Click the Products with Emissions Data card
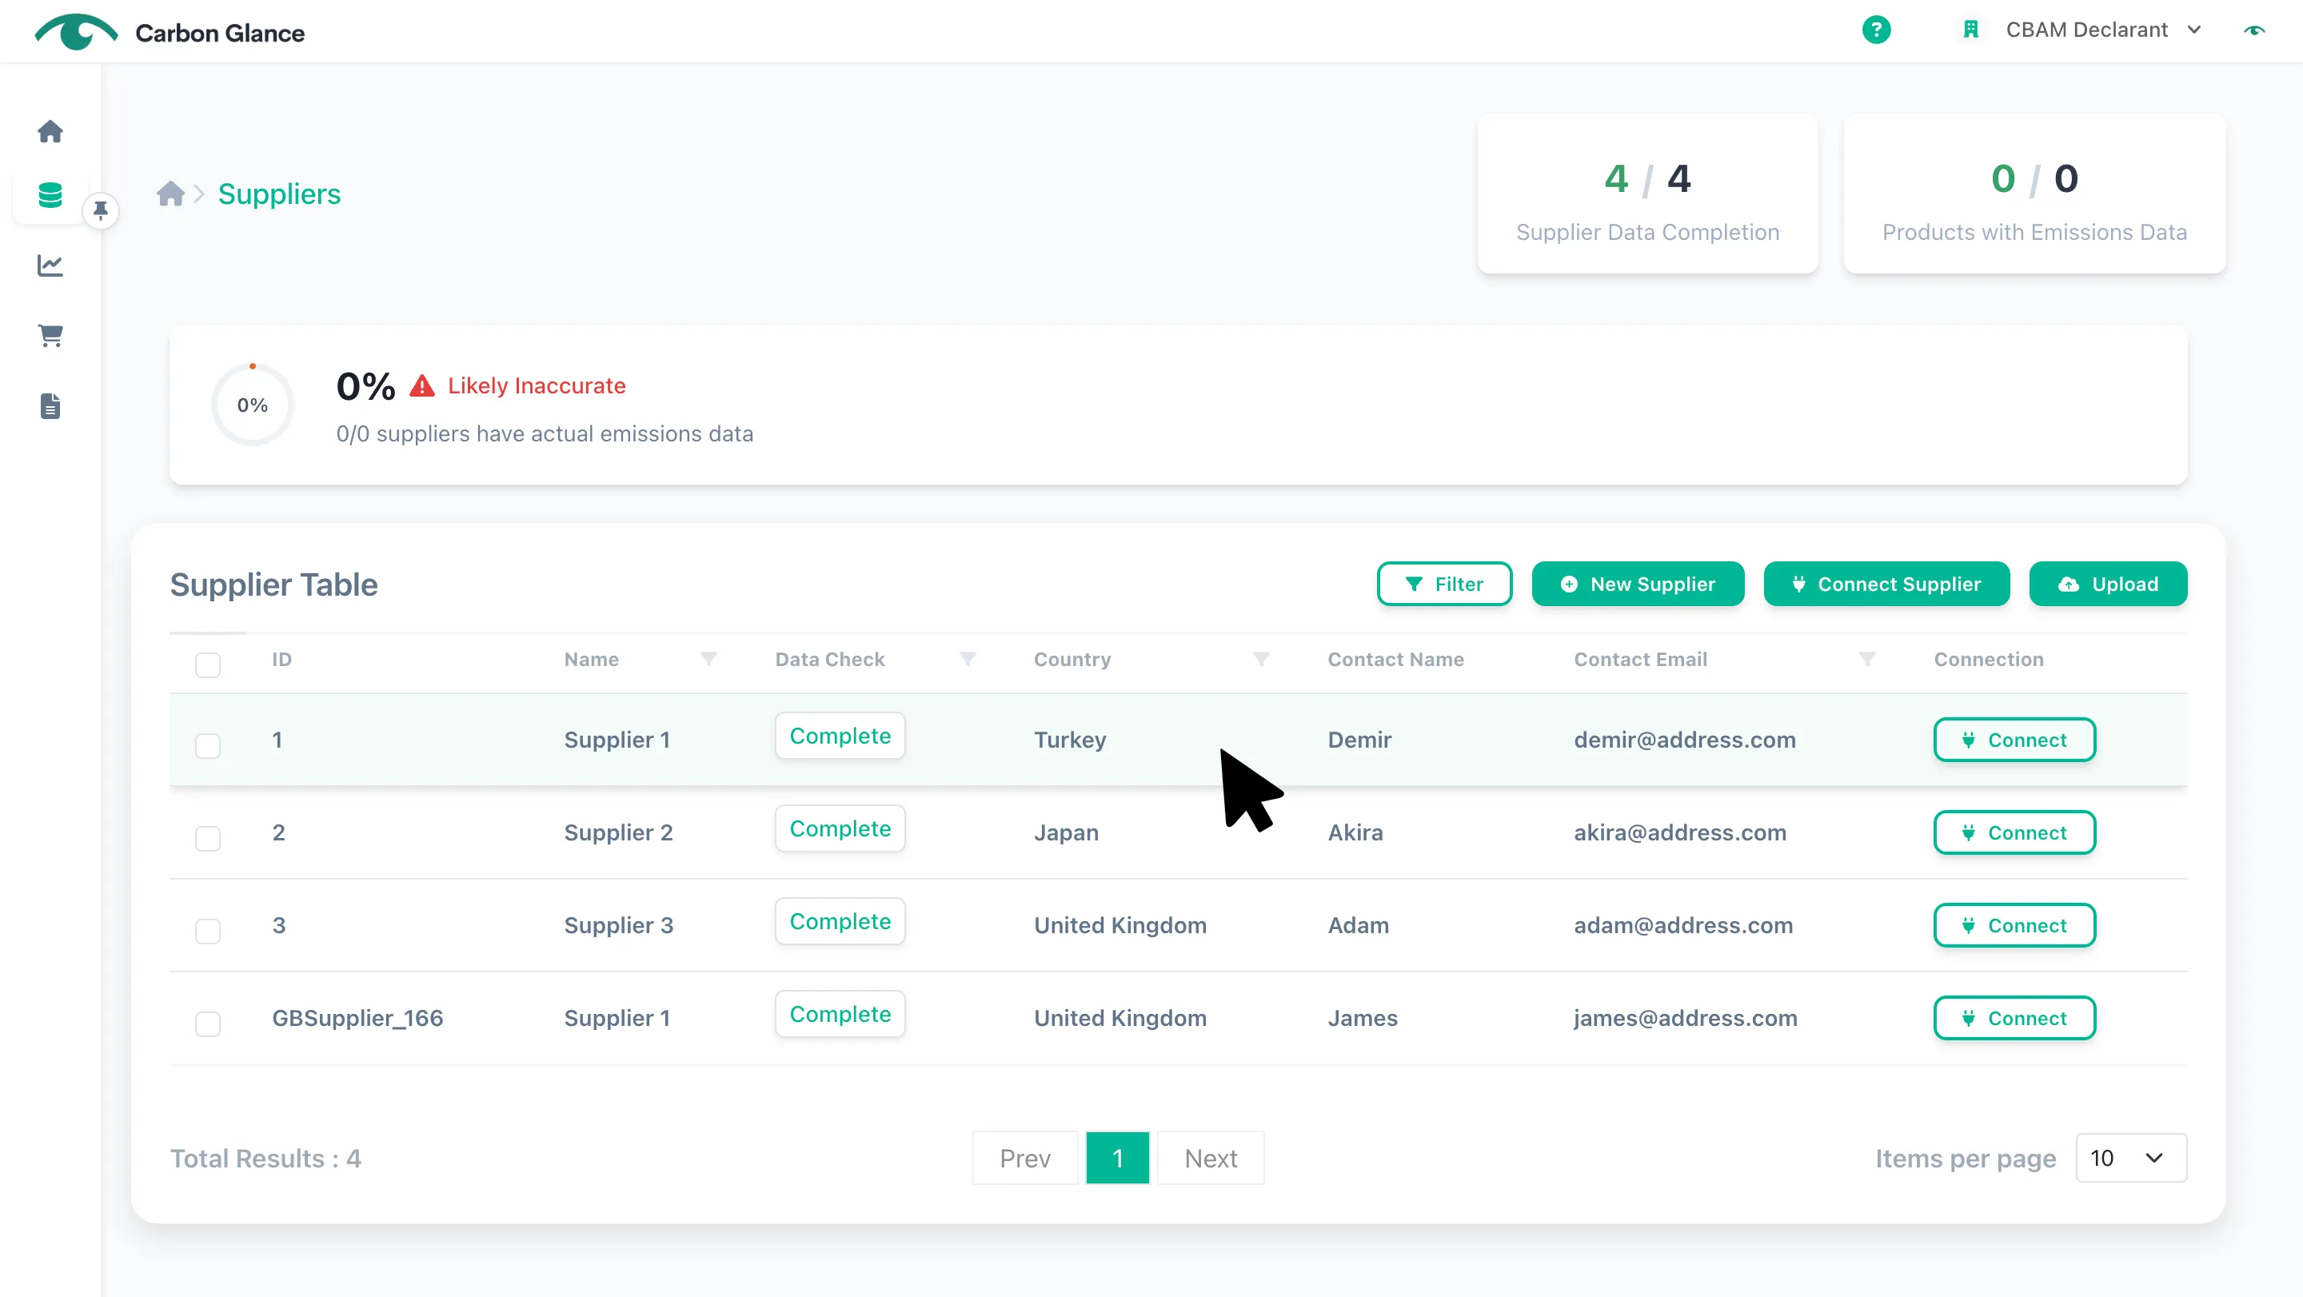Image resolution: width=2303 pixels, height=1297 pixels. click(2035, 194)
